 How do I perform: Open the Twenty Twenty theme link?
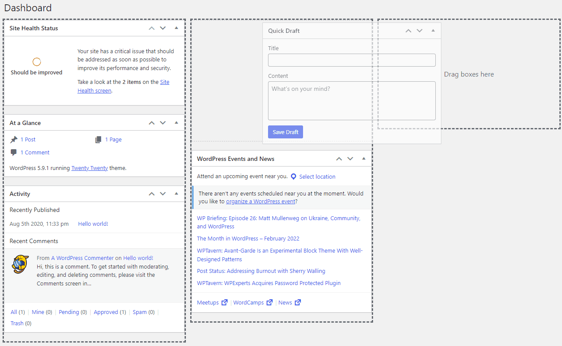point(89,168)
